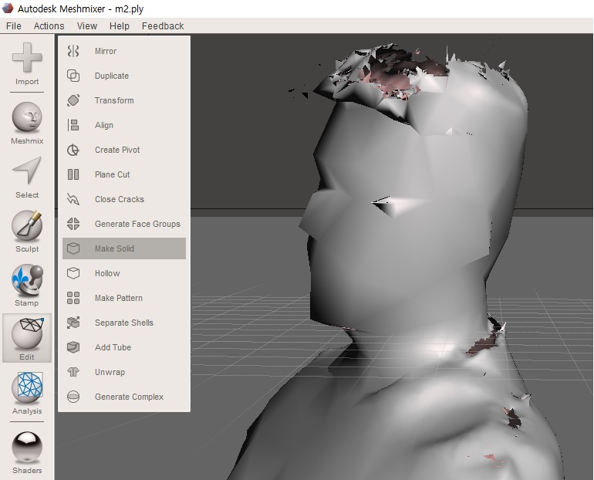The height and width of the screenshot is (480, 594).
Task: Open the Meshmix face sphere tool
Action: pos(27,117)
